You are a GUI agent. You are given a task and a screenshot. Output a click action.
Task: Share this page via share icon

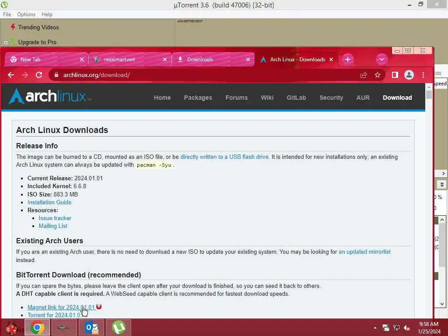364,75
